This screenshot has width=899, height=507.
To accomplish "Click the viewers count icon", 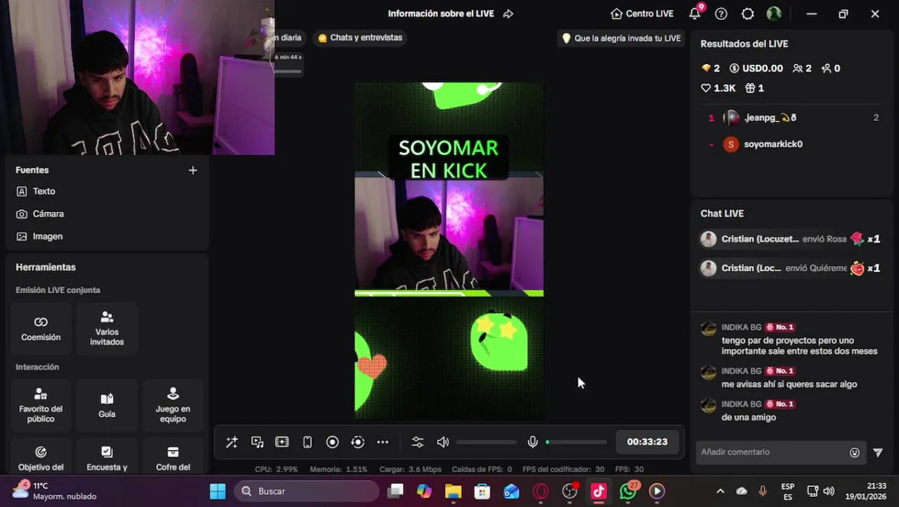I will click(x=802, y=68).
